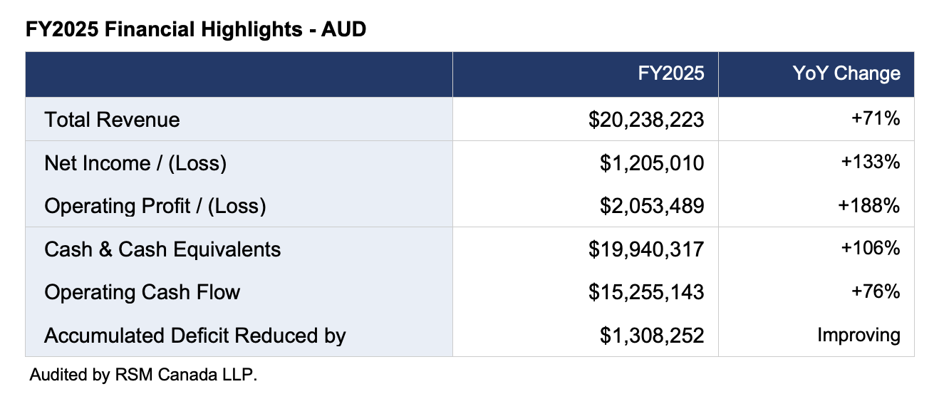Image resolution: width=939 pixels, height=399 pixels.
Task: Select the $1,205,010 net income value
Action: pos(652,163)
